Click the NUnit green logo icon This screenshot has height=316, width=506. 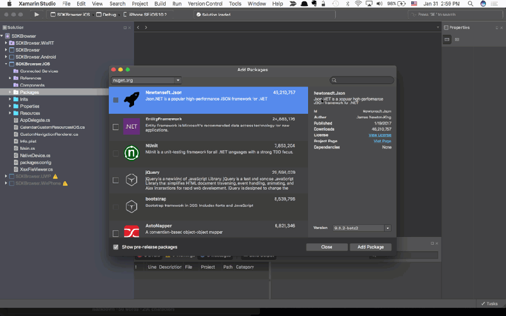click(x=132, y=153)
